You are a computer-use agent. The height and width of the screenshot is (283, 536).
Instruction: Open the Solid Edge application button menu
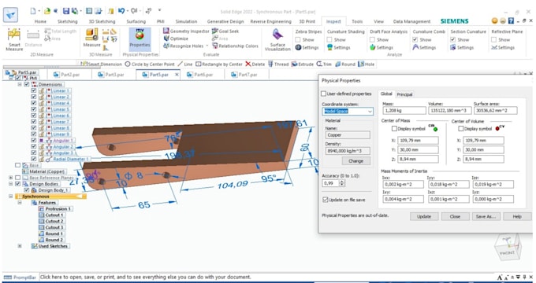[10, 15]
